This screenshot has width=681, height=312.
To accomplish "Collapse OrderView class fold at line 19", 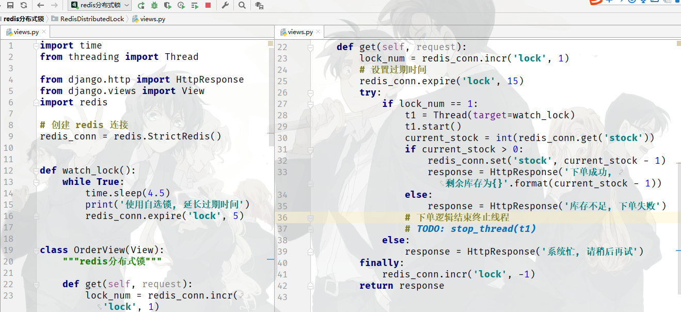I will point(36,250).
